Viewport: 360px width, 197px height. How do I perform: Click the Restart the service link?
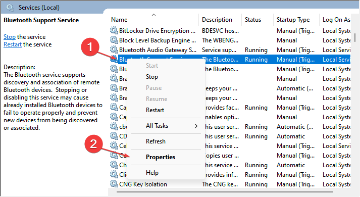click(13, 44)
